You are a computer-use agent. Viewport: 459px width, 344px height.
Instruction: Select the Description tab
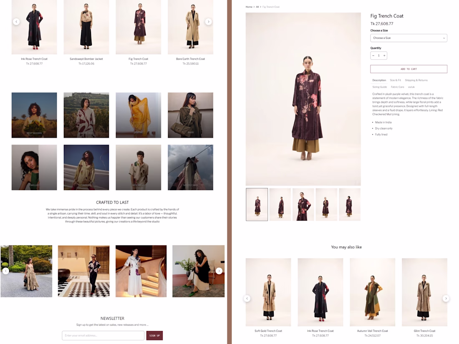379,80
